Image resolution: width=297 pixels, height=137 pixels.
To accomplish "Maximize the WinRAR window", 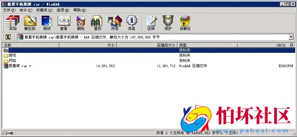I will tap(287, 4).
